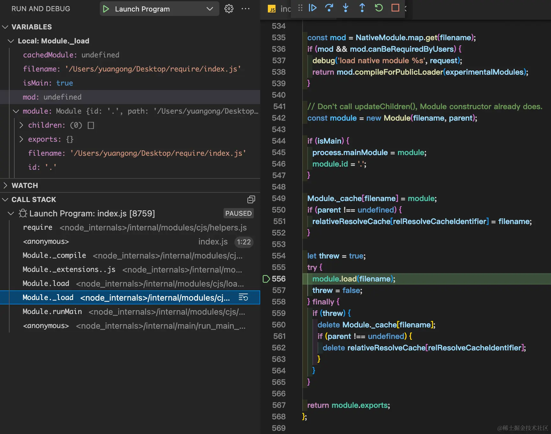
Task: Collapse the CALL STACK section
Action: [x=5, y=199]
